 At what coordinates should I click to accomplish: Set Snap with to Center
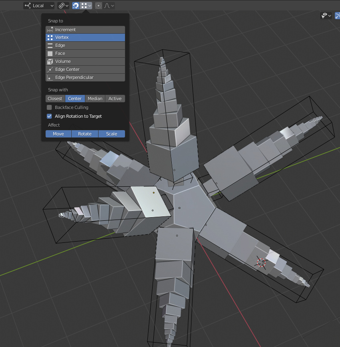(x=75, y=99)
